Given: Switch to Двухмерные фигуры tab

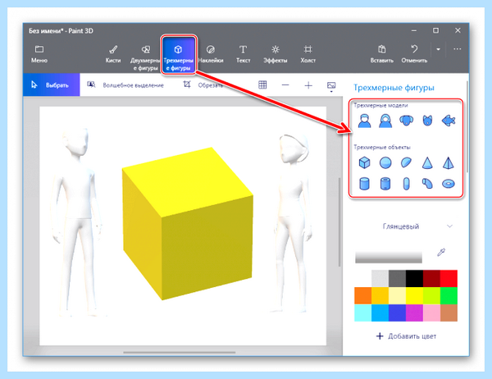Looking at the screenshot, I should 145,57.
